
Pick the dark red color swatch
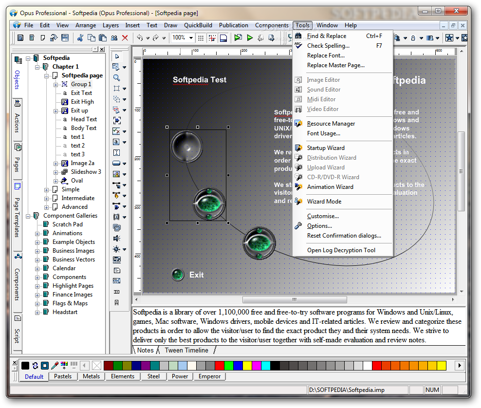(109, 365)
